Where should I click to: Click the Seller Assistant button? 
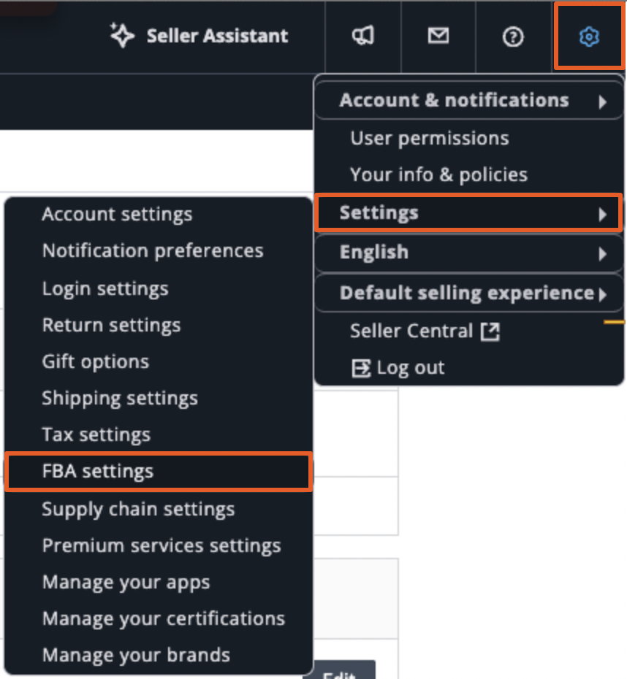(199, 36)
